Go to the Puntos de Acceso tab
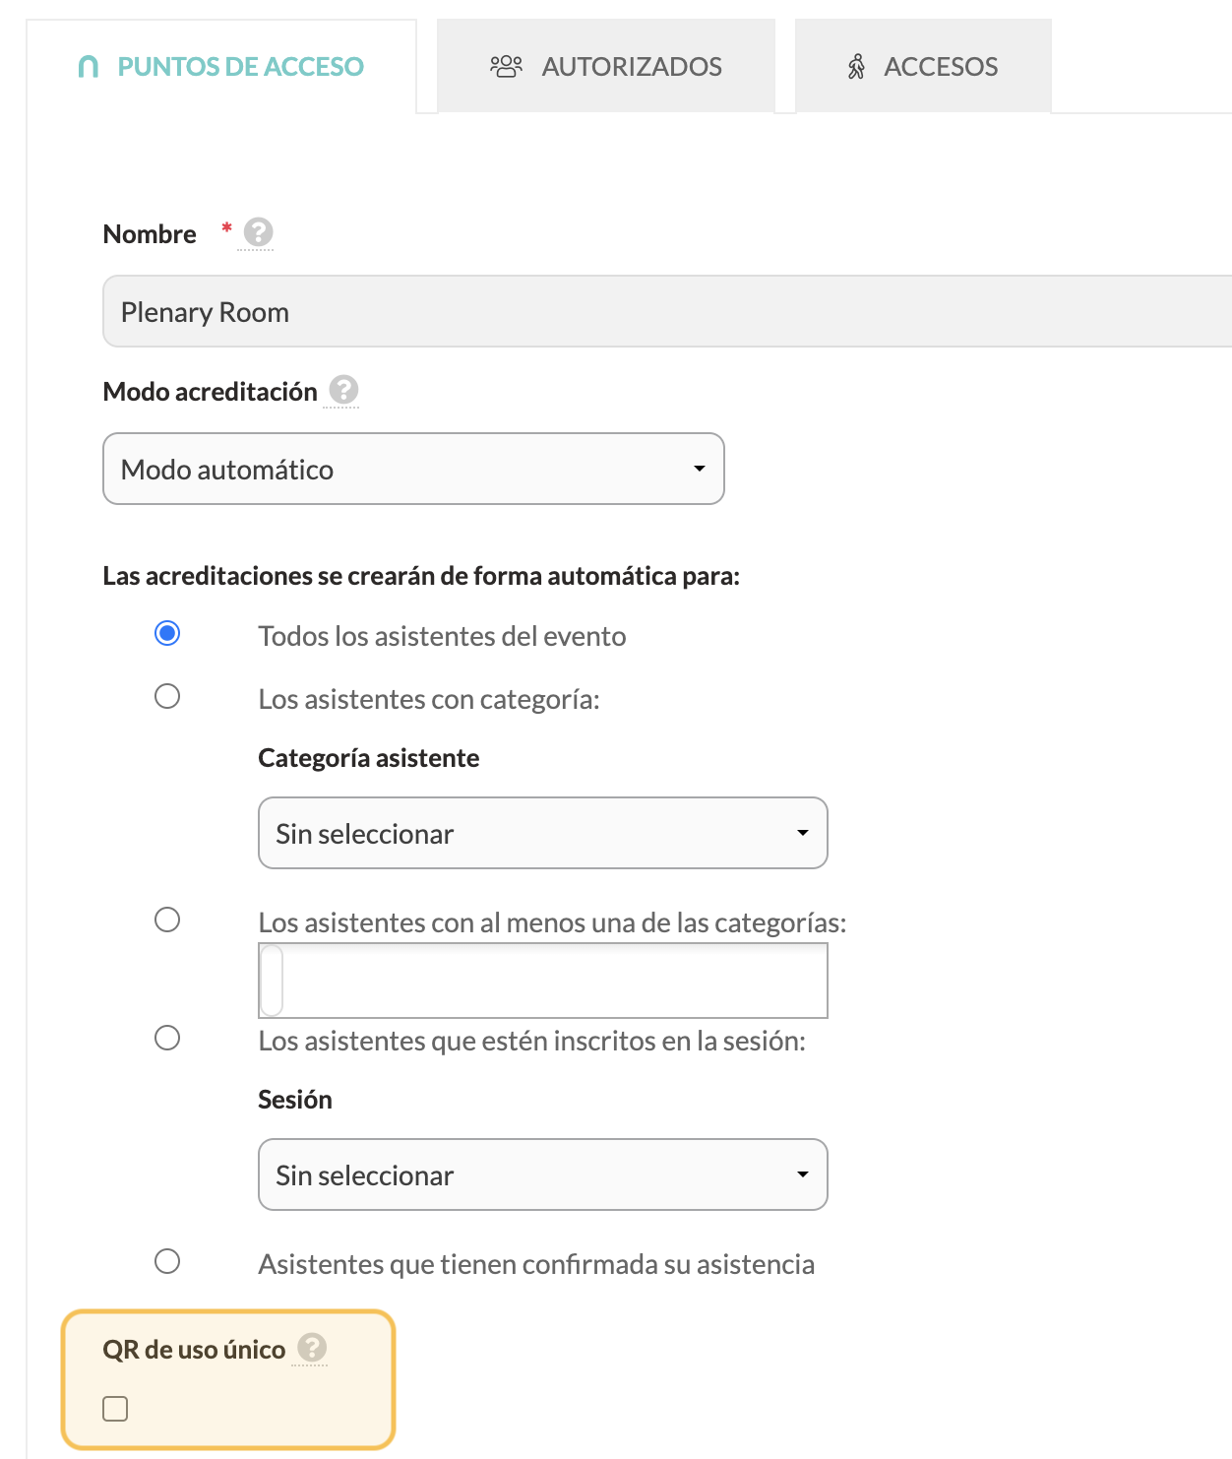This screenshot has height=1459, width=1232. tap(221, 66)
